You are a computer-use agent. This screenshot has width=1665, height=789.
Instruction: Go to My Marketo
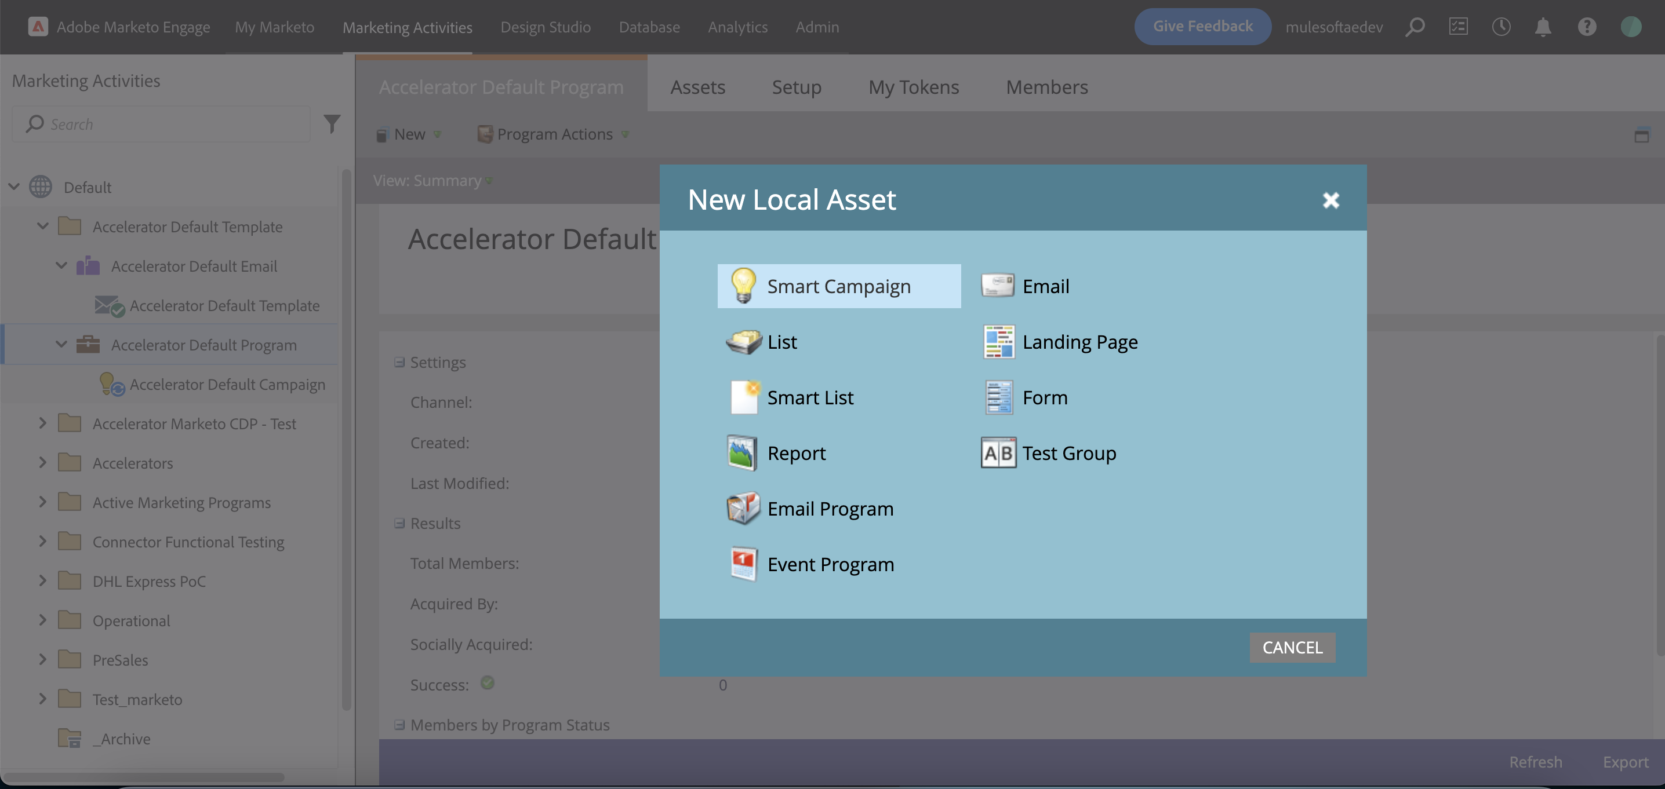pos(274,27)
